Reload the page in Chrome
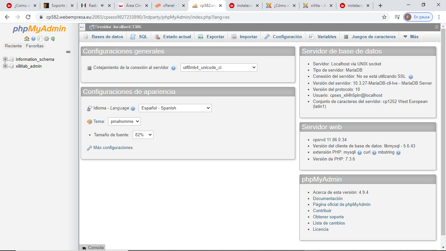This screenshot has height=251, width=446. tap(28, 17)
